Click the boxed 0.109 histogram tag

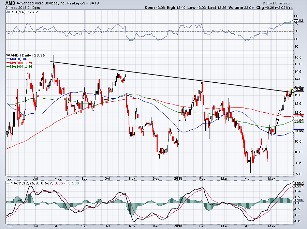pos(299,200)
